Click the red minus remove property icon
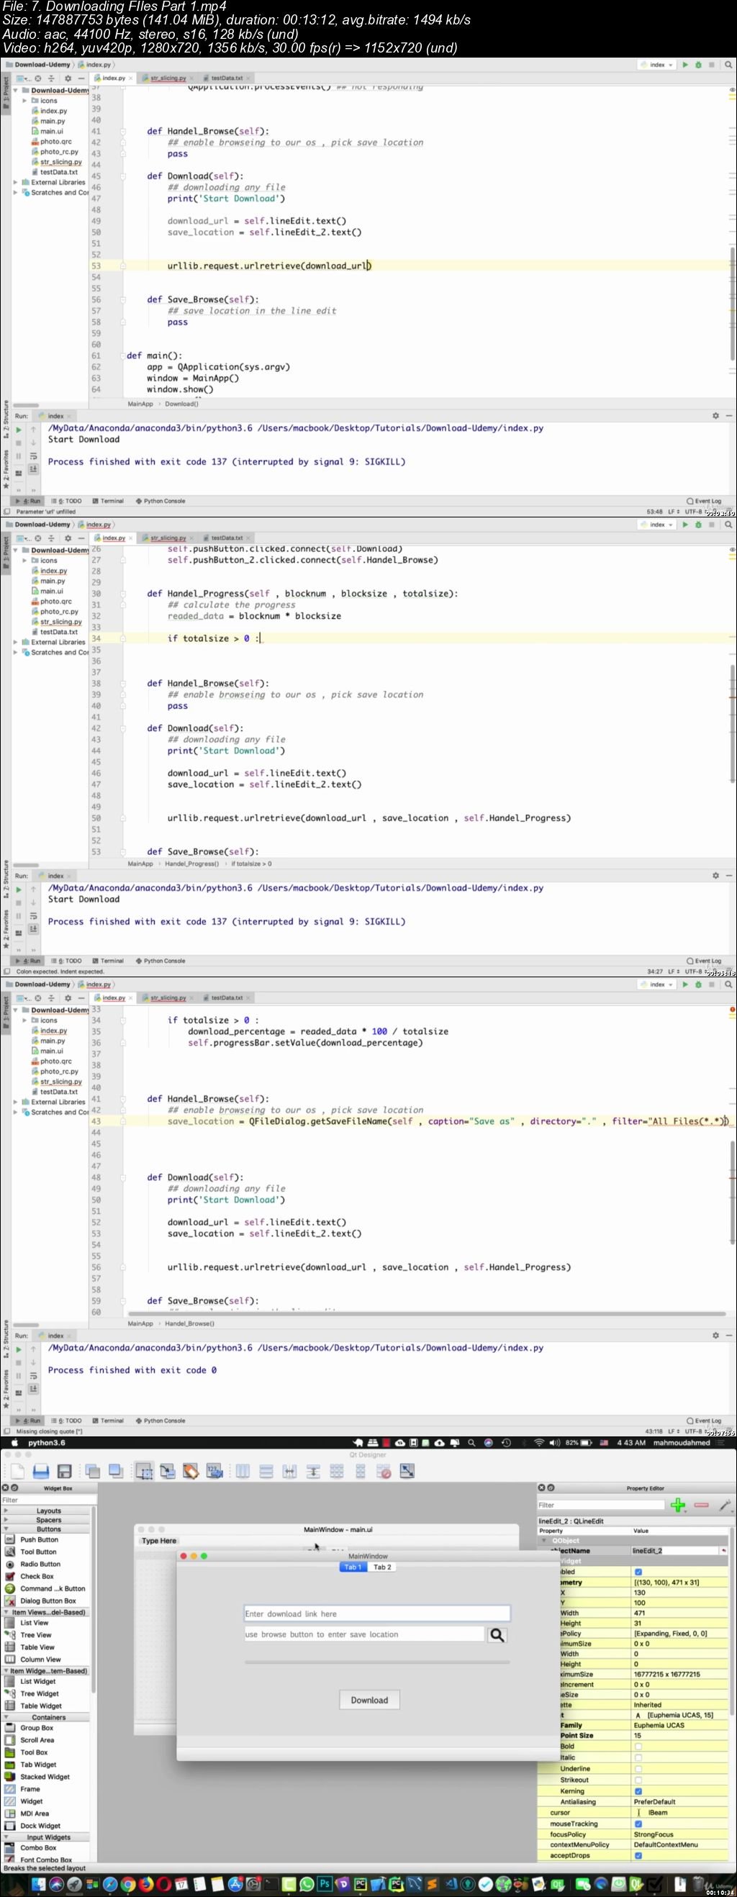737x1897 pixels. pyautogui.click(x=701, y=1506)
